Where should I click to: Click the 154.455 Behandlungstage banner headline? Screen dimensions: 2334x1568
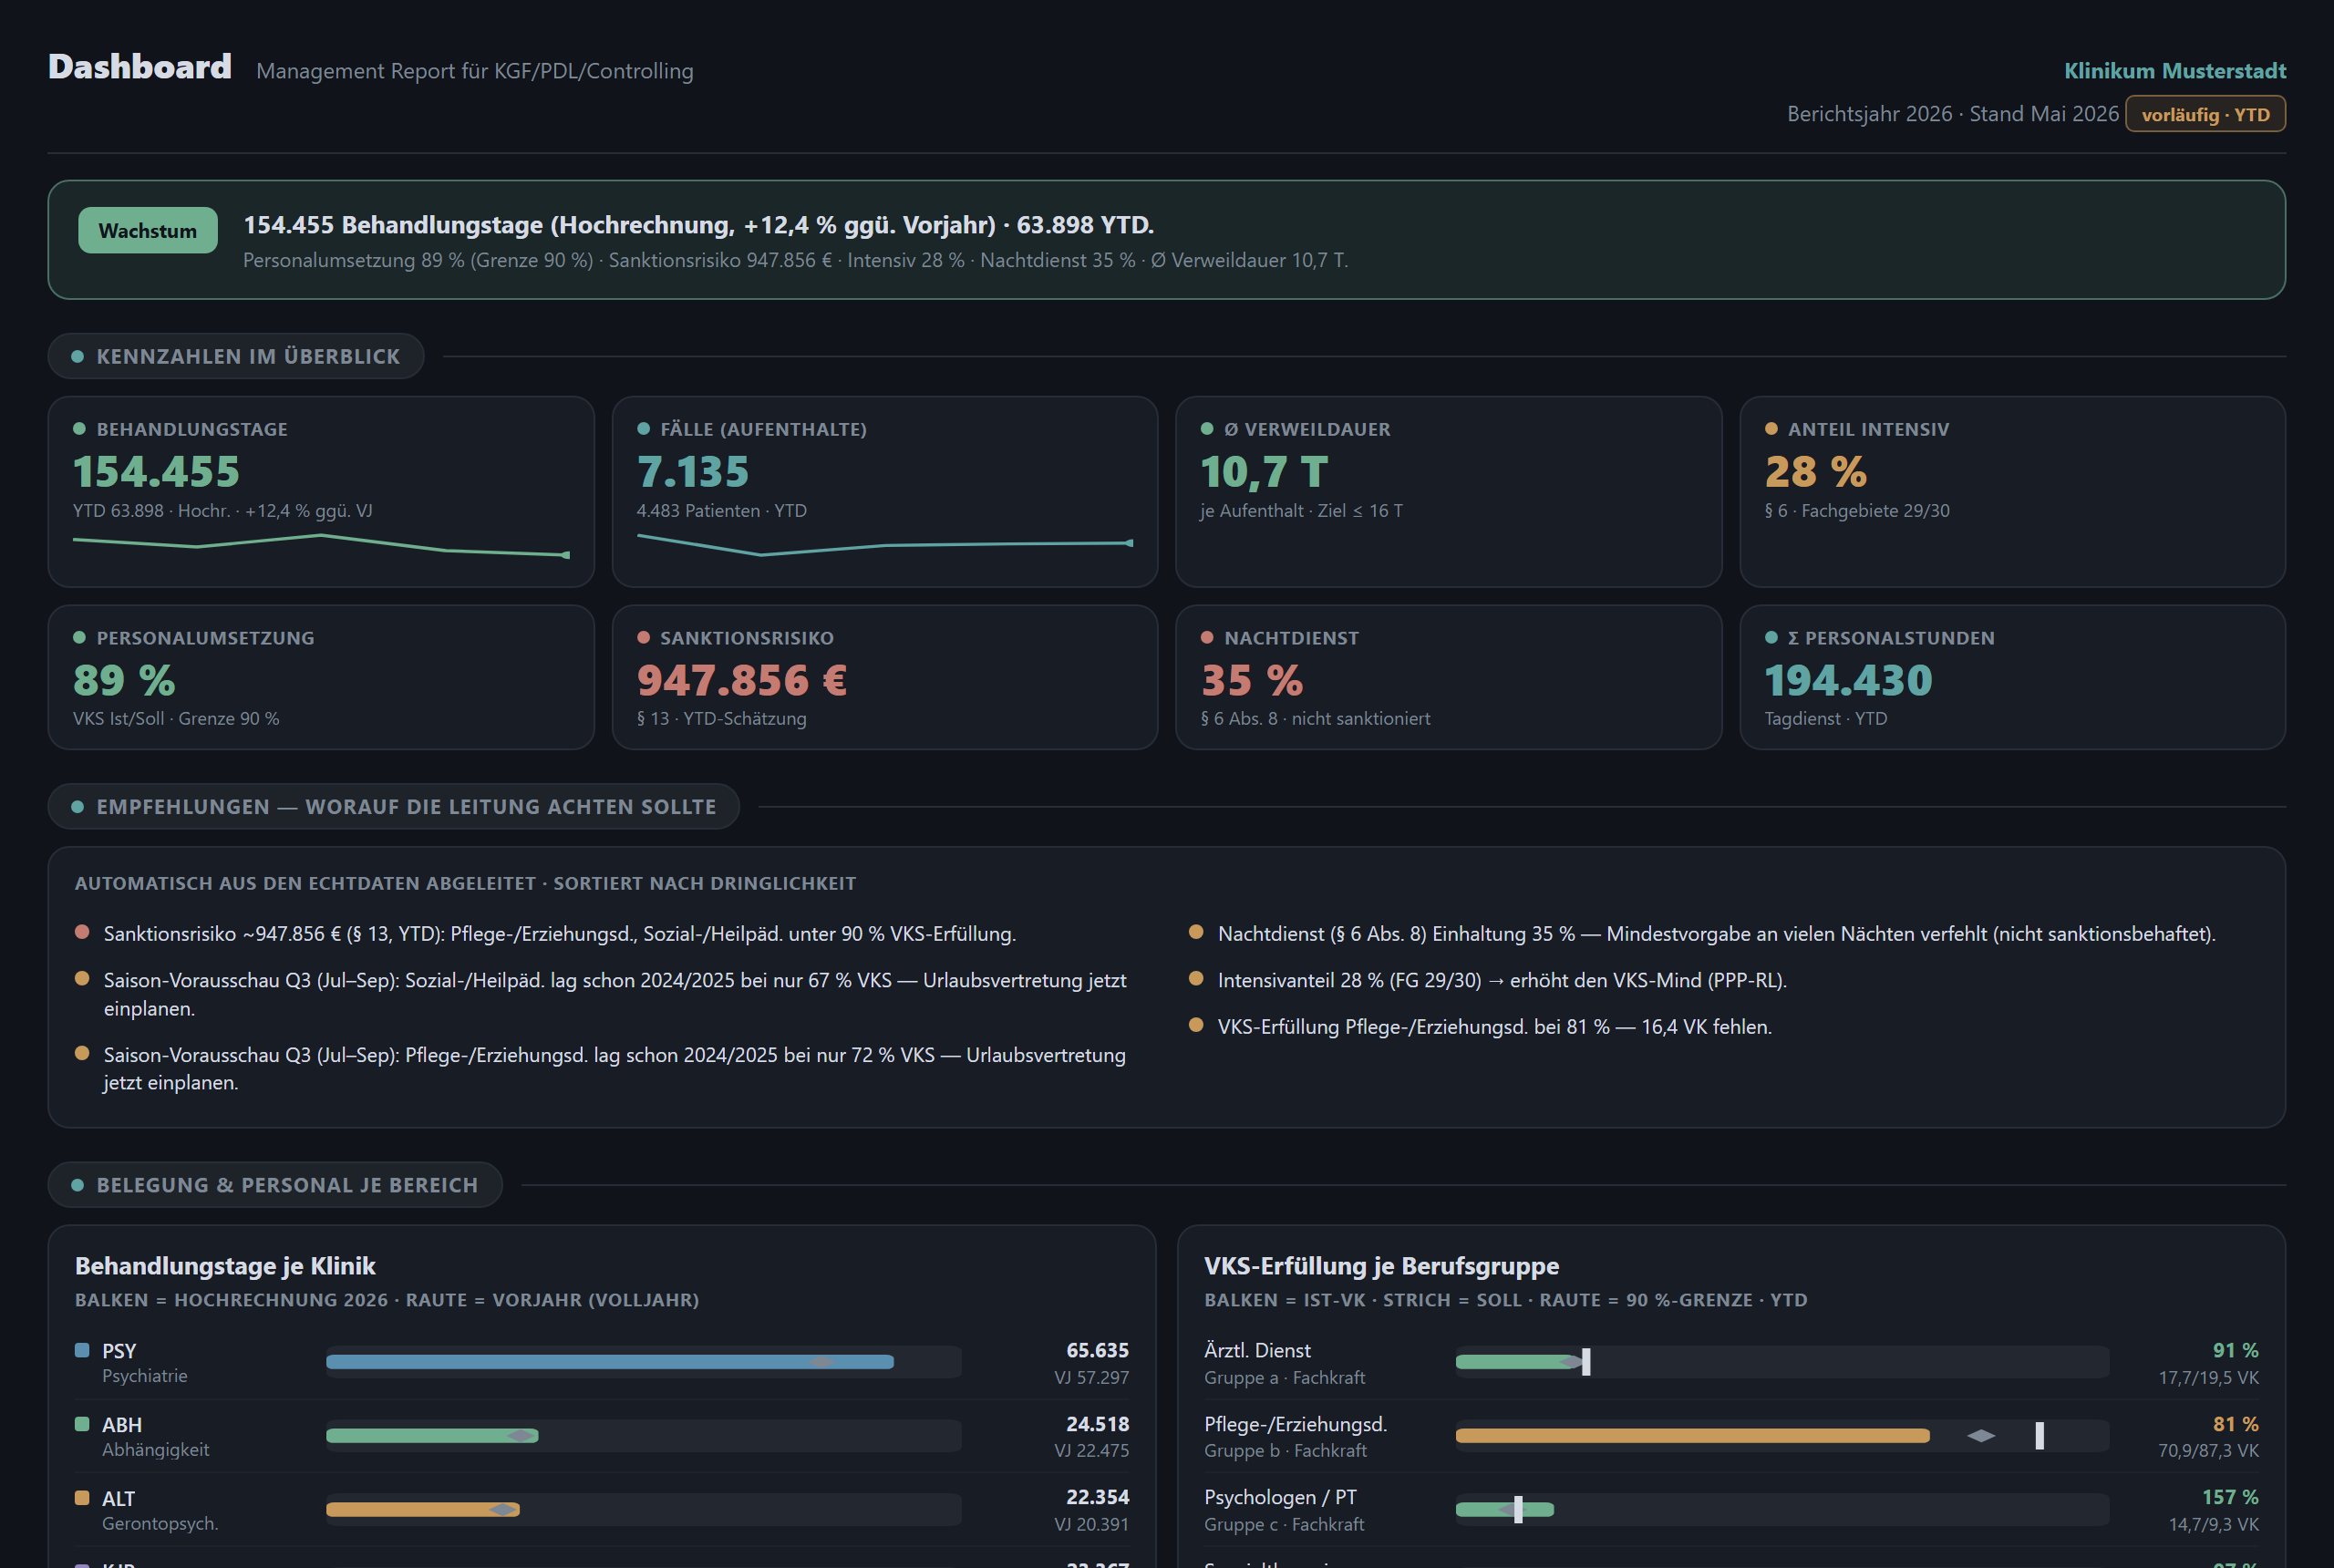(698, 225)
